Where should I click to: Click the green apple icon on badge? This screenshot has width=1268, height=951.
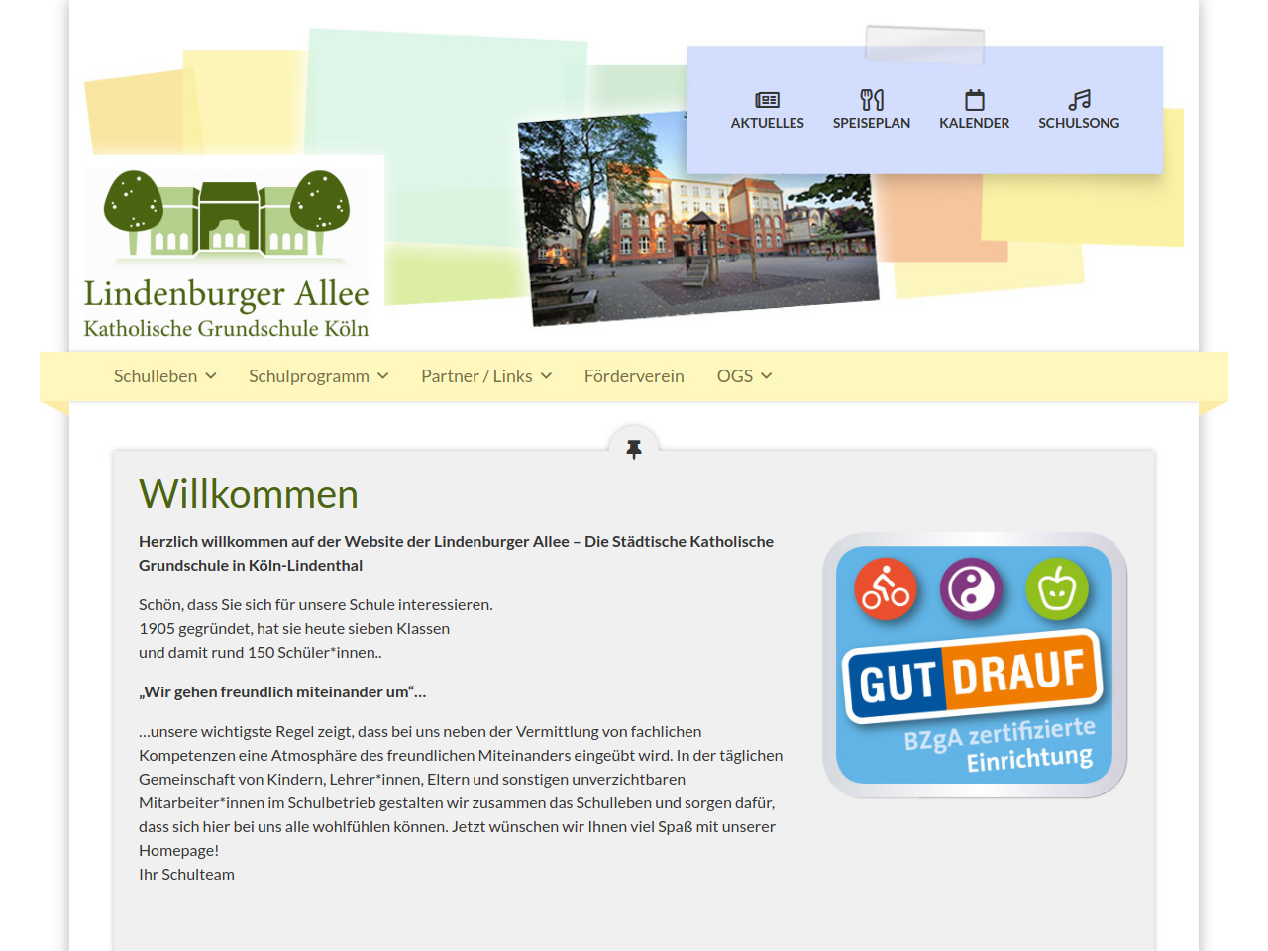click(1057, 589)
